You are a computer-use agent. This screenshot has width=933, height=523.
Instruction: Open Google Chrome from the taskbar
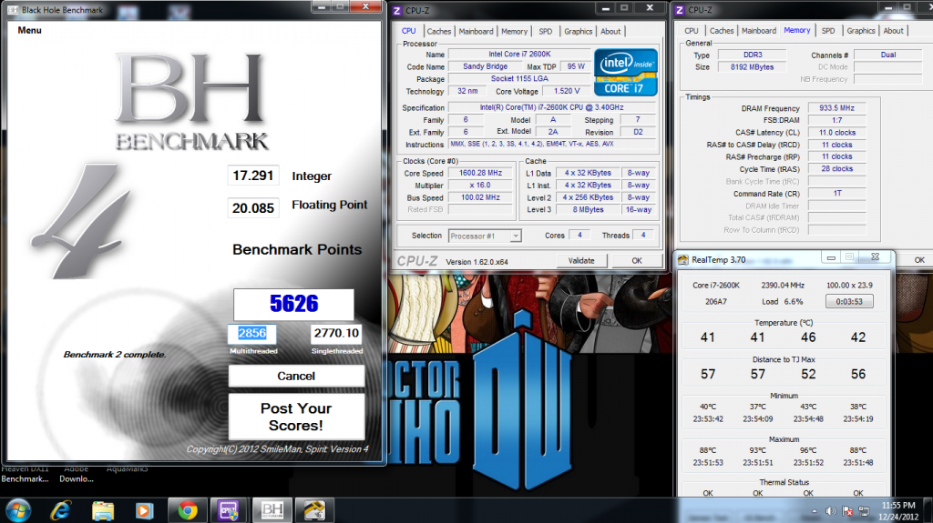(x=188, y=510)
